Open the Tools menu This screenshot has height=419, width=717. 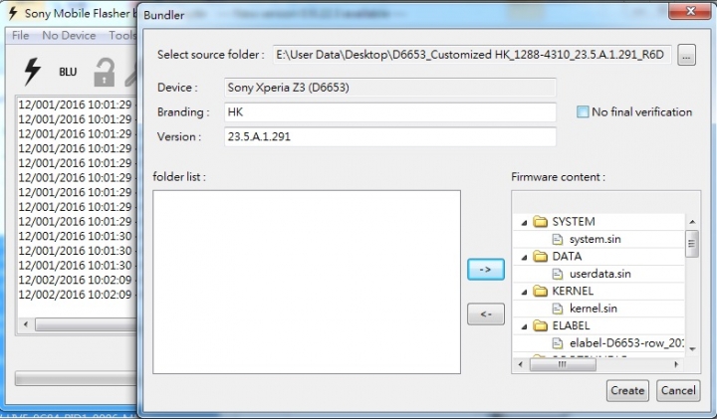click(x=122, y=36)
